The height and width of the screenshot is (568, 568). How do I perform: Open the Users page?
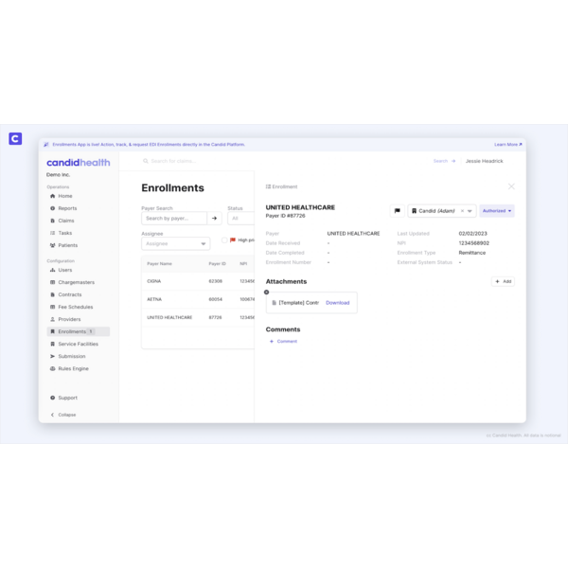(x=64, y=270)
